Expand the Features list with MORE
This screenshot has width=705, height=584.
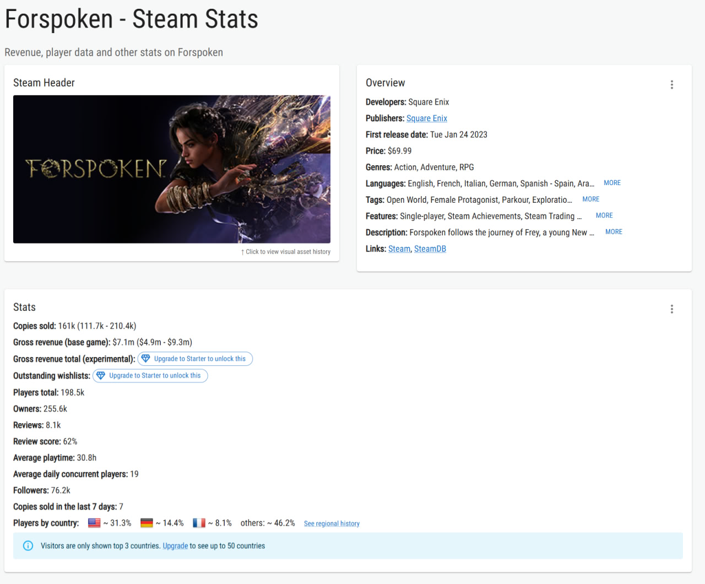pyautogui.click(x=604, y=215)
